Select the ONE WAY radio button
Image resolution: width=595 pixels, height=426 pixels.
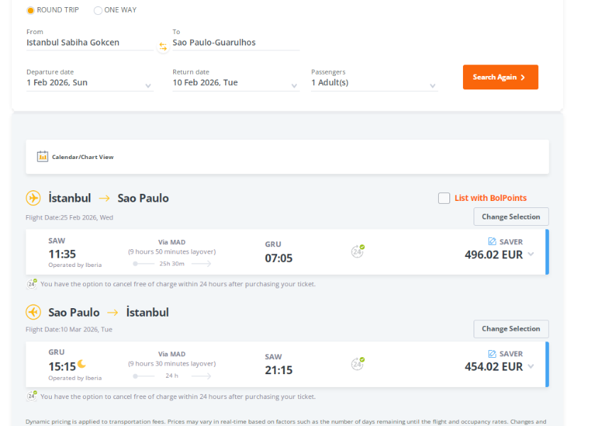coord(98,10)
